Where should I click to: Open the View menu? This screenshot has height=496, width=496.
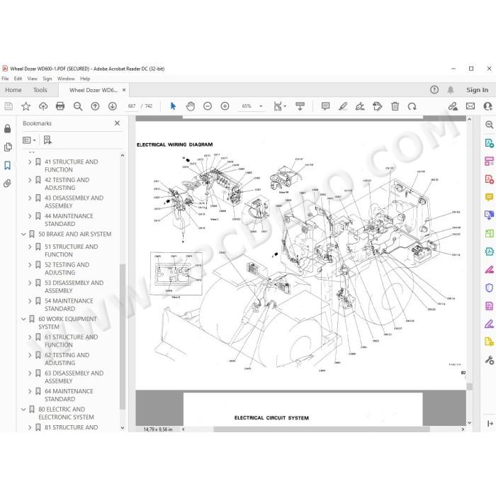(33, 79)
